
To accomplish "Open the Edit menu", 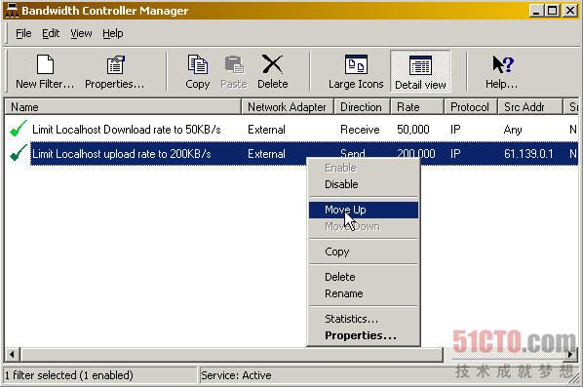I will tap(51, 33).
